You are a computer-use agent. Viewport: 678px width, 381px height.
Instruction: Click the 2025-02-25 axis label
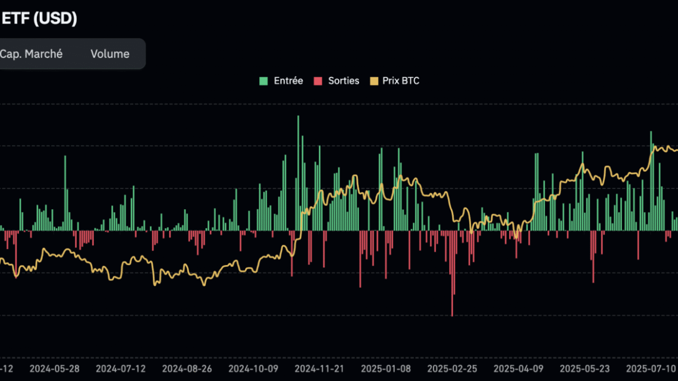pyautogui.click(x=452, y=369)
